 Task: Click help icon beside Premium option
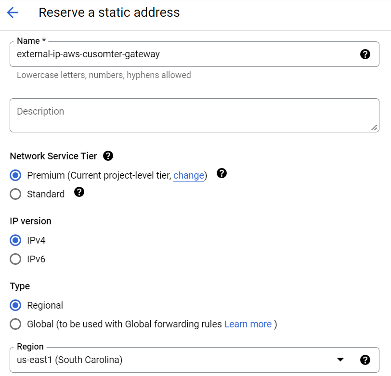222,173
